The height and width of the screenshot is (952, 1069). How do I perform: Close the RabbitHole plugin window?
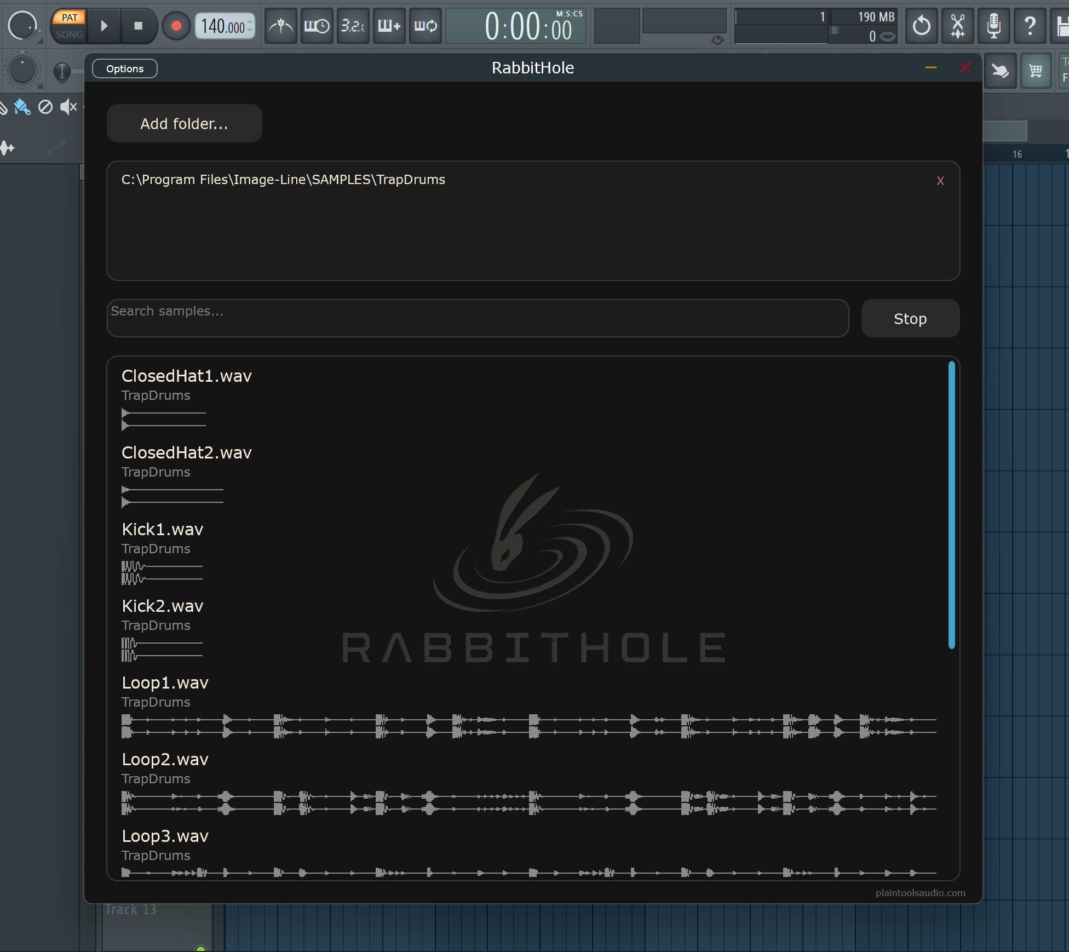965,68
